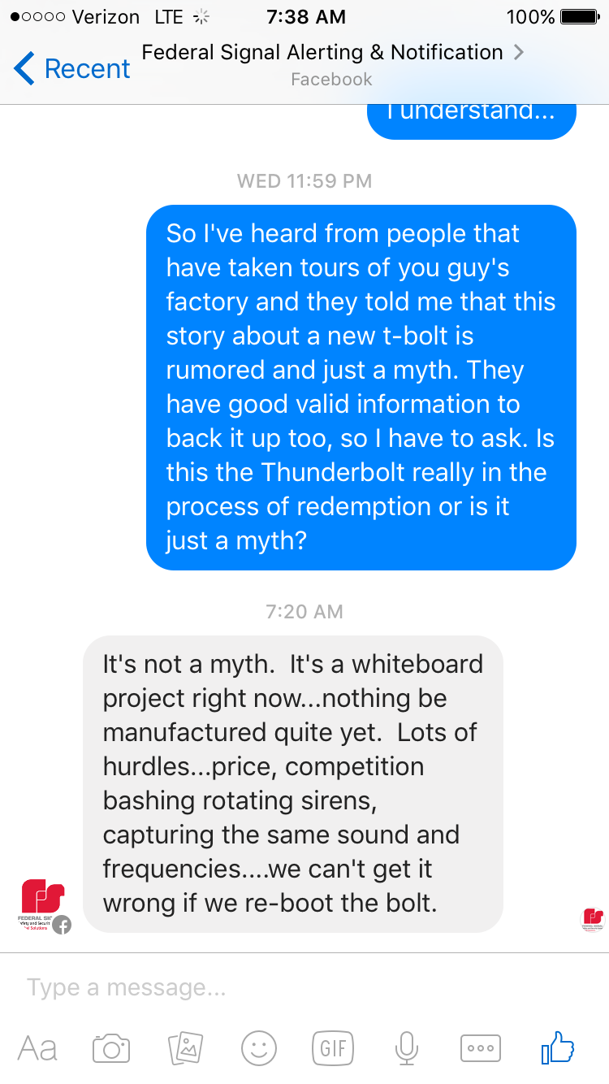Open the photo gallery icon
The image size is (609, 1084).
[185, 1048]
